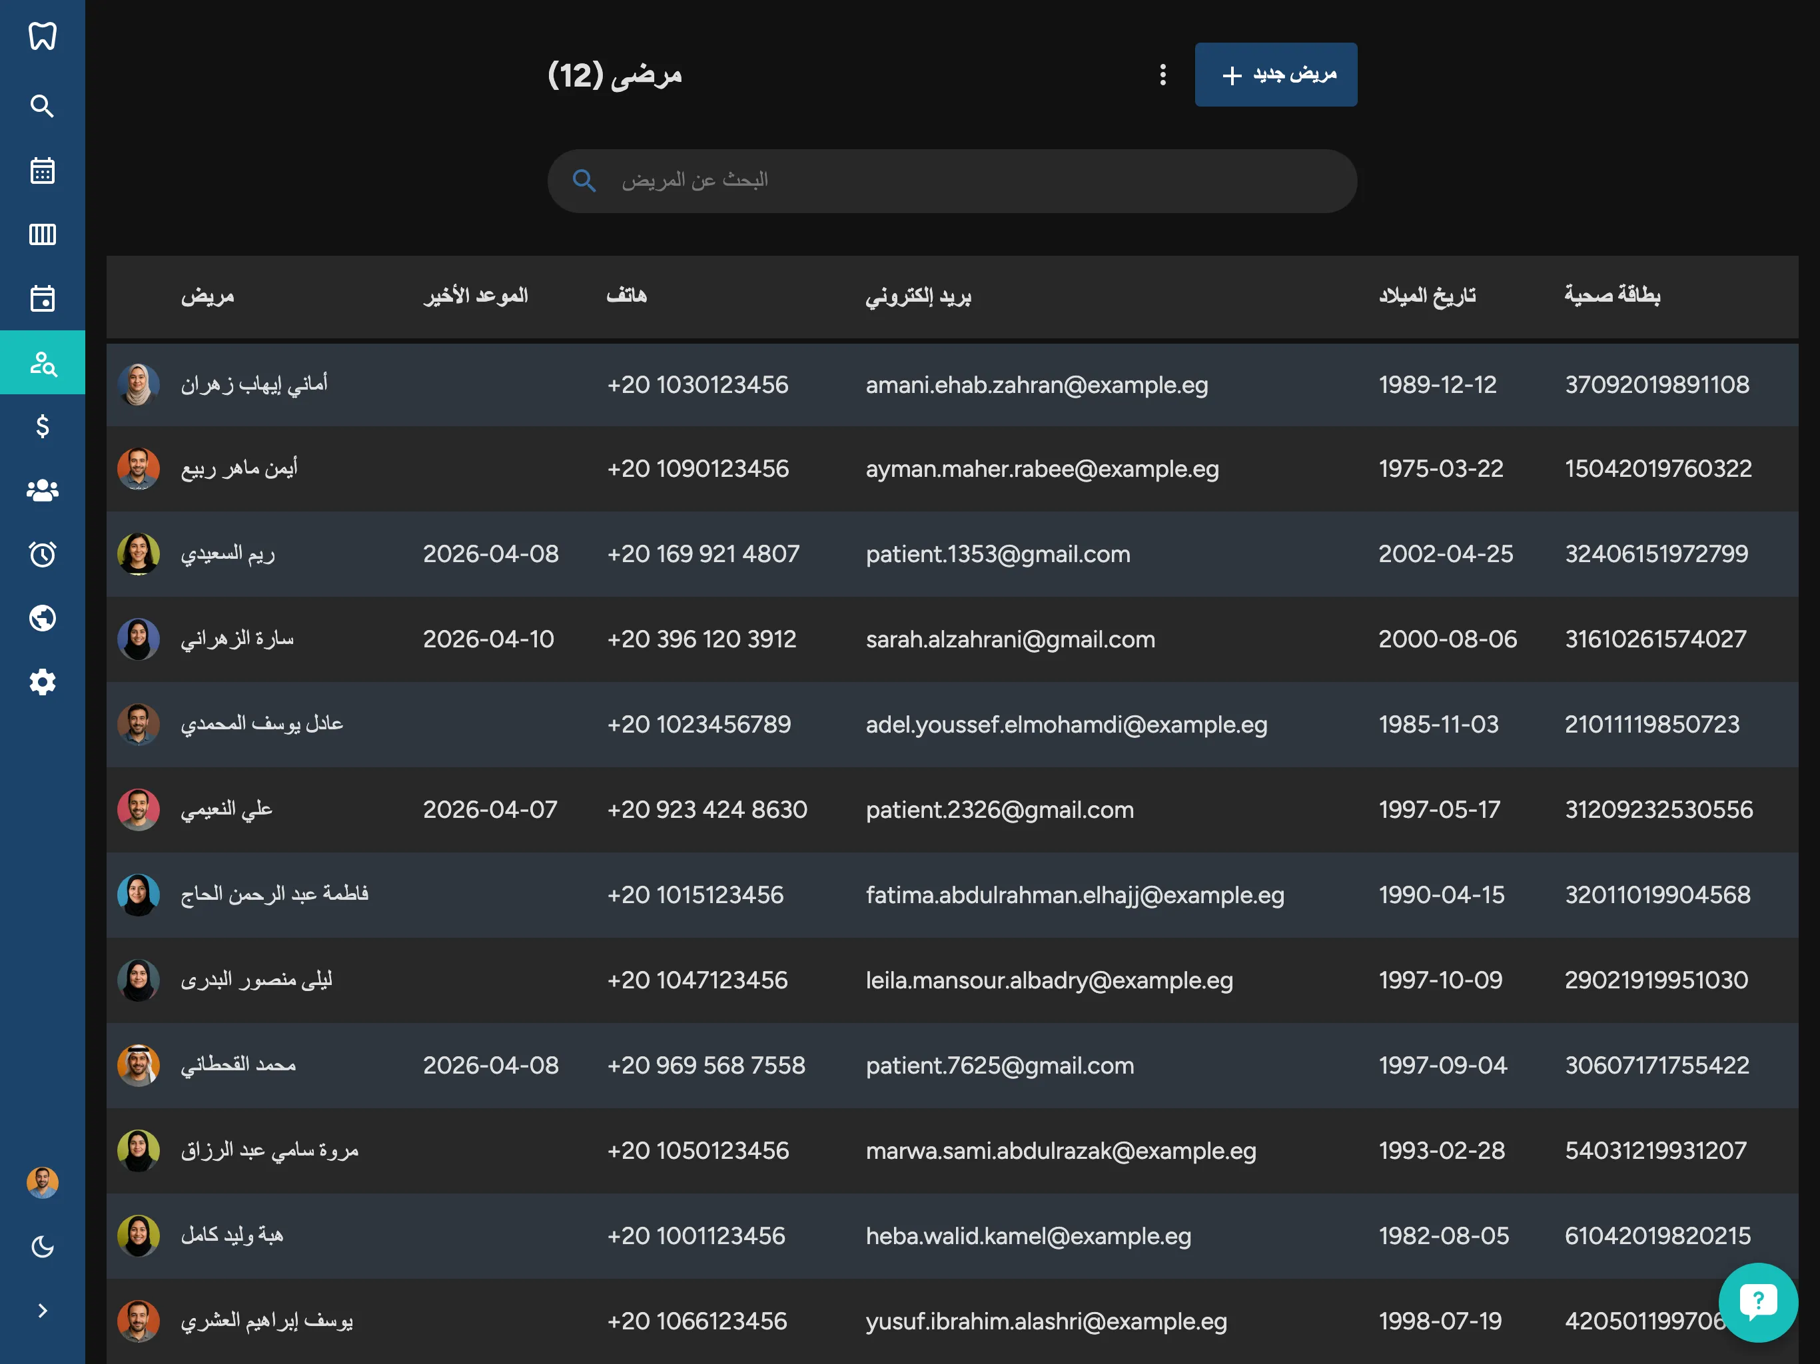
Task: Click the مريض جديد button
Action: point(1275,75)
